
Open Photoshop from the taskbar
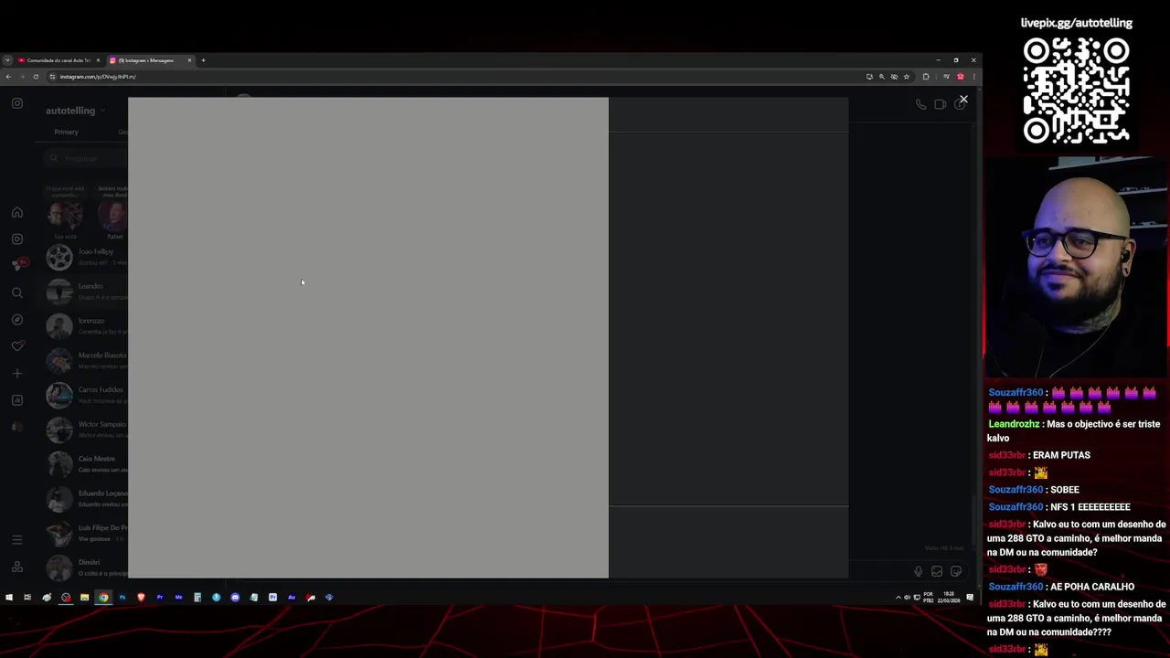(122, 598)
